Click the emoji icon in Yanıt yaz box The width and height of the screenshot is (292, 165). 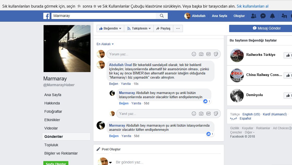tap(194, 114)
